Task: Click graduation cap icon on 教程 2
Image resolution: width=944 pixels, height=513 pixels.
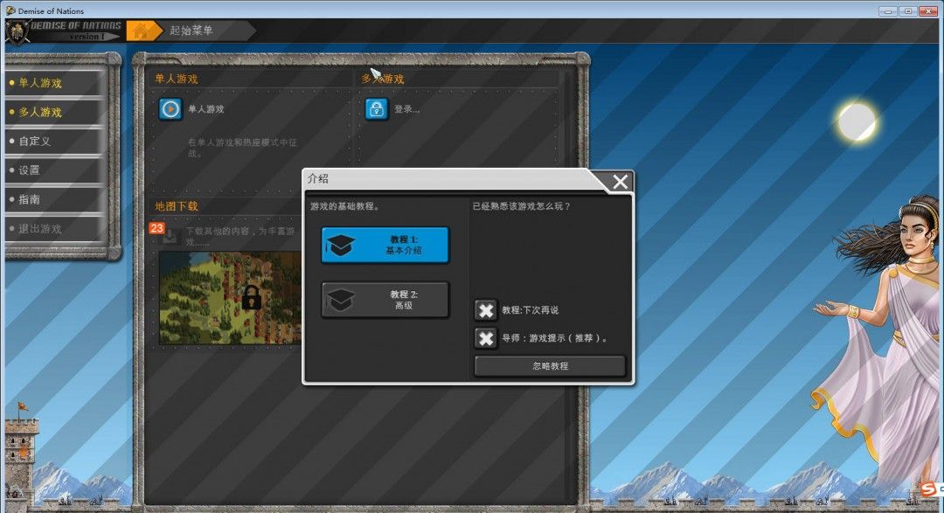Action: (x=340, y=300)
